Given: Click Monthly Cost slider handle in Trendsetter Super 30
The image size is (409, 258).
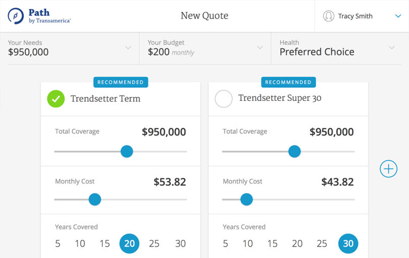Looking at the screenshot, I should (x=246, y=199).
